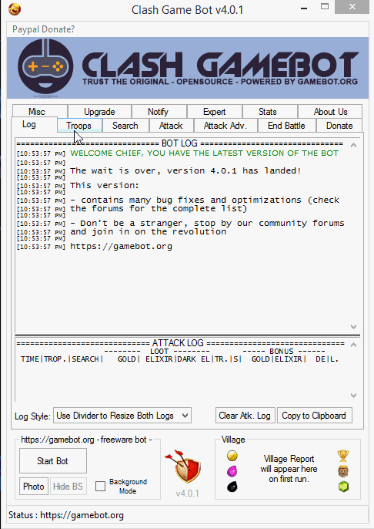
Task: Click Copy to Clipboard button
Action: [314, 416]
